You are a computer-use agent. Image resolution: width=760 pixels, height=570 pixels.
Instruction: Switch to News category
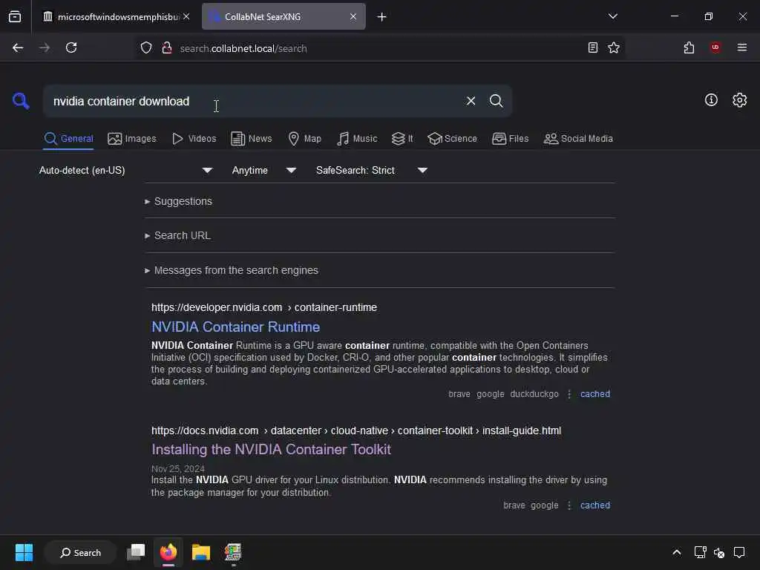[251, 139]
